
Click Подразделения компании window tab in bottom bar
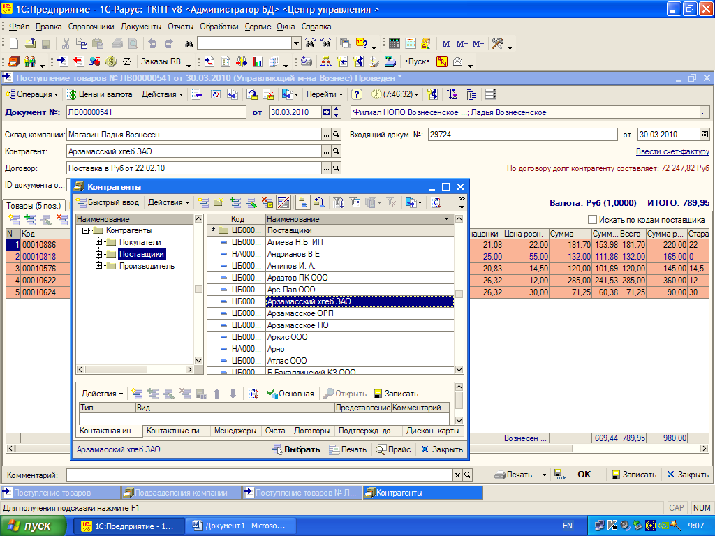(x=182, y=493)
